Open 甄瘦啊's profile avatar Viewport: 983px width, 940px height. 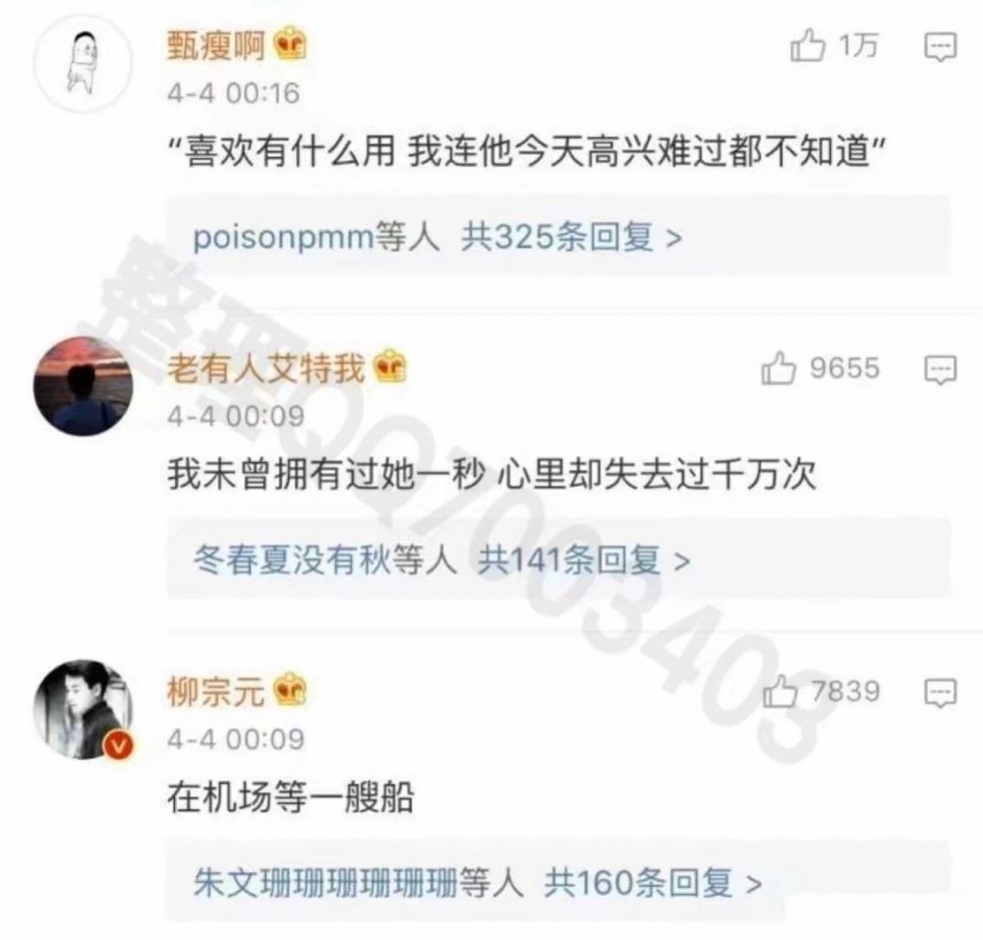(x=83, y=65)
